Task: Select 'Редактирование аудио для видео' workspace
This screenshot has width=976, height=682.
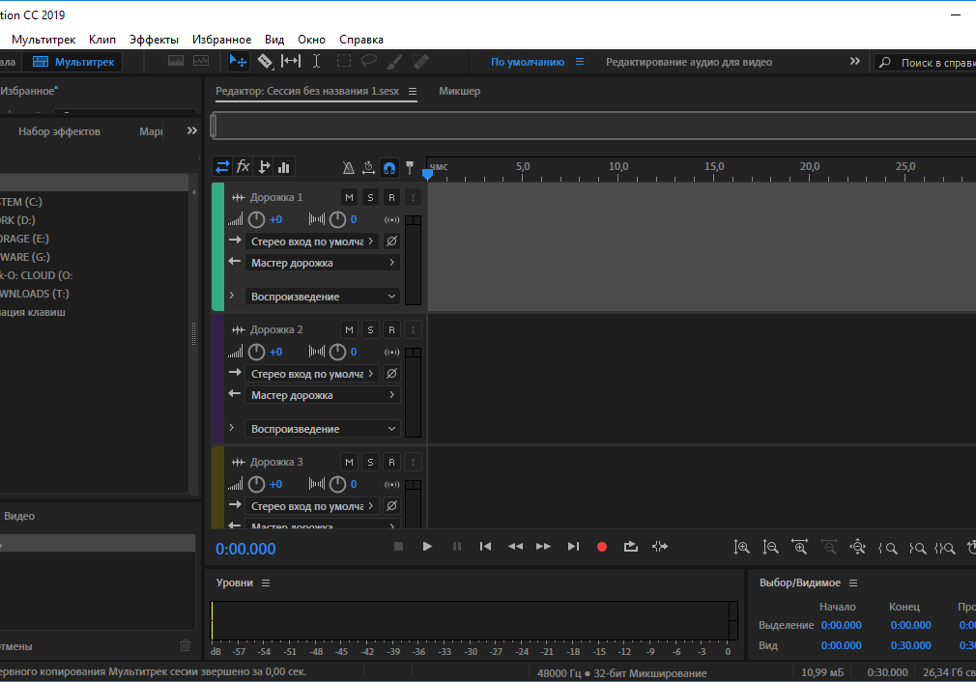Action: 689,62
